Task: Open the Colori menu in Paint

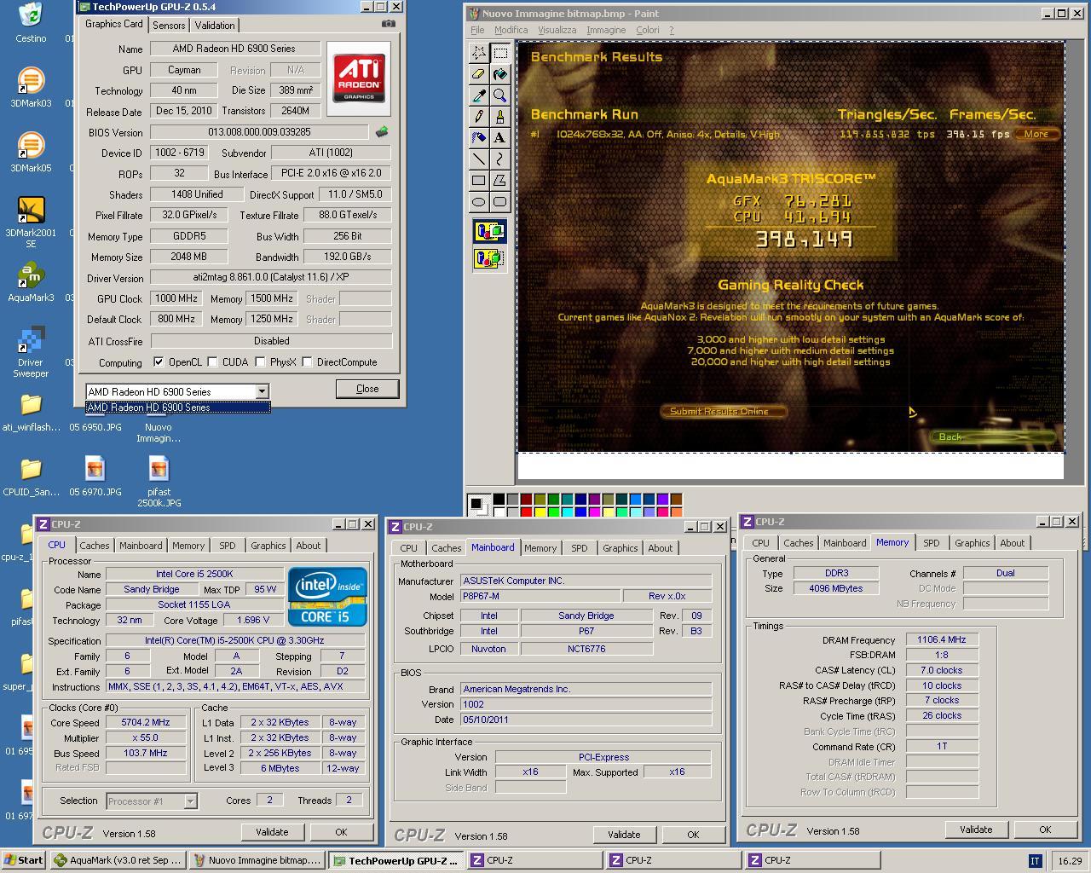Action: (648, 30)
